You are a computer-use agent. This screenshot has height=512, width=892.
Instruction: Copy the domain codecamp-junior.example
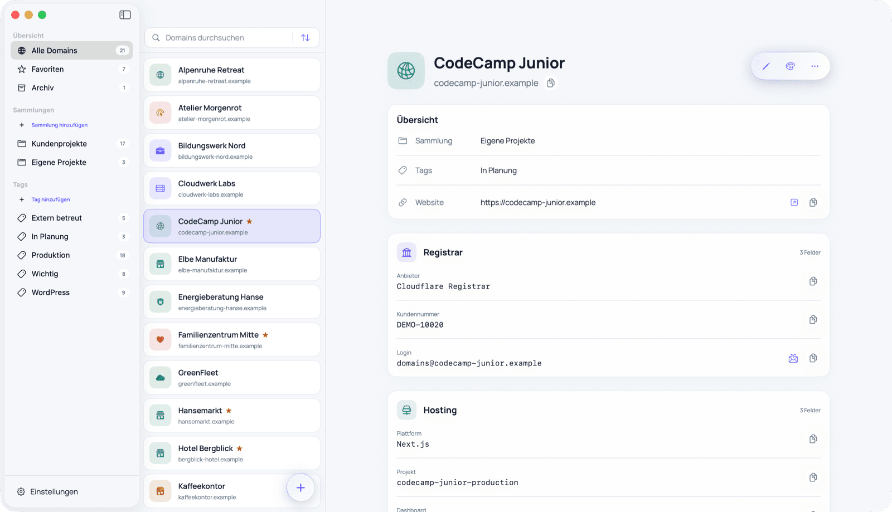551,83
